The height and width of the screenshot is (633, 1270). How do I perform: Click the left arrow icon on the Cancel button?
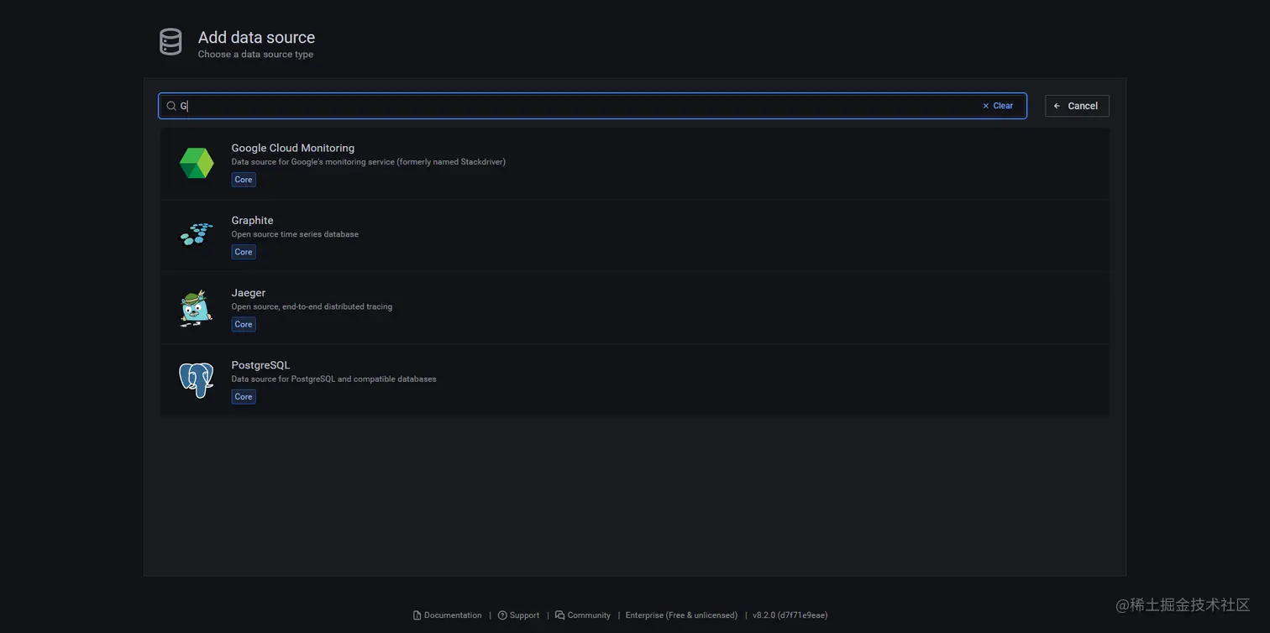tap(1057, 106)
